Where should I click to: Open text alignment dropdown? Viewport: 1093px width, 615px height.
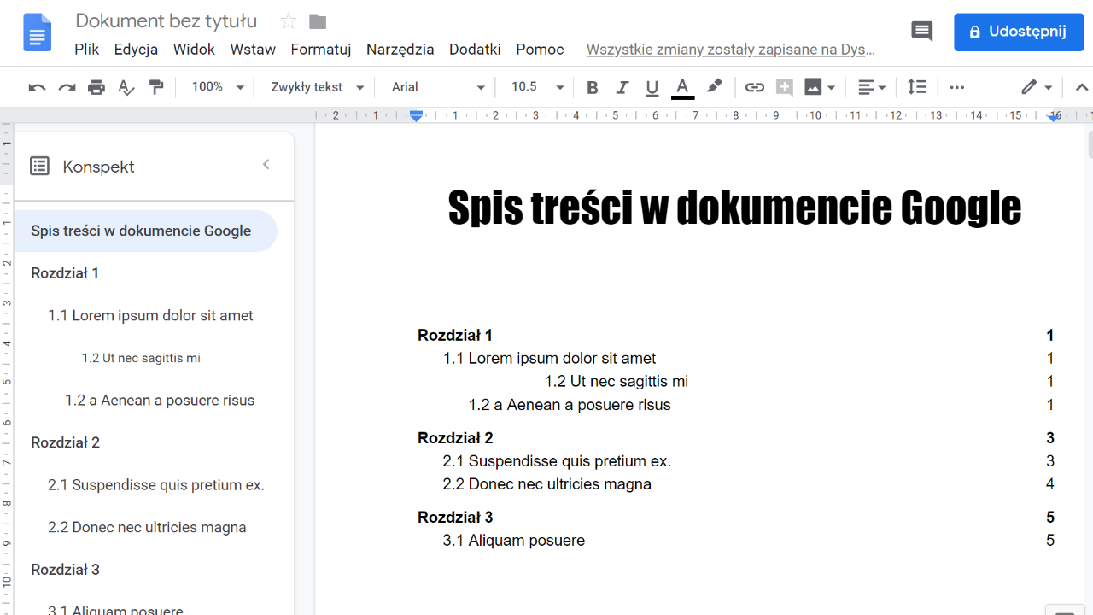[x=872, y=87]
